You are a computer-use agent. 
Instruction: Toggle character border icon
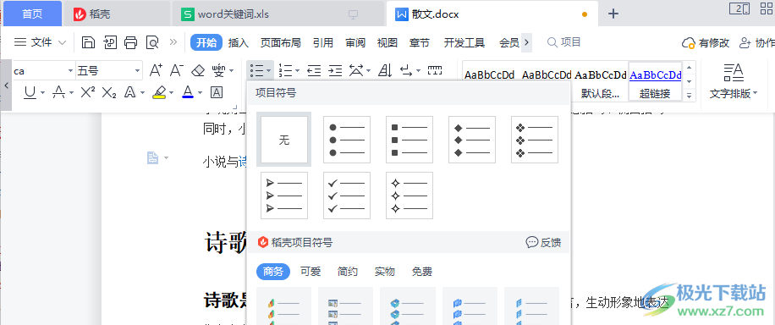click(x=217, y=92)
